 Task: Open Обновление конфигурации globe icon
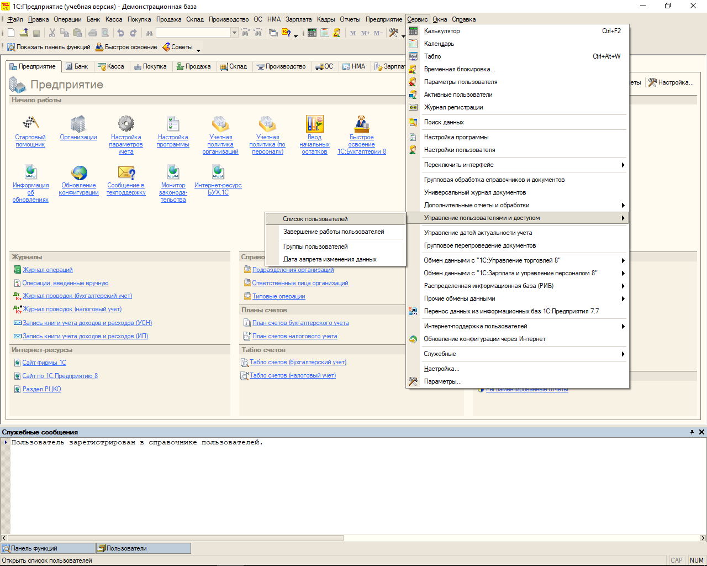(x=79, y=172)
